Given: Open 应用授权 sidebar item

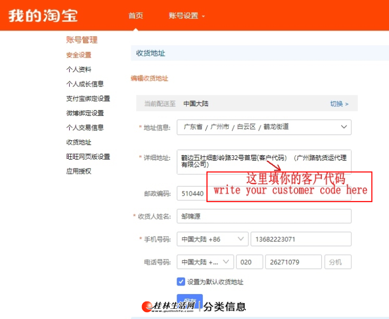Looking at the screenshot, I should click(x=79, y=171).
